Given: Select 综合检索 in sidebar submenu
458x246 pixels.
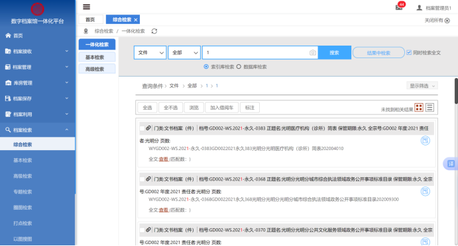Looking at the screenshot, I should pos(37,145).
